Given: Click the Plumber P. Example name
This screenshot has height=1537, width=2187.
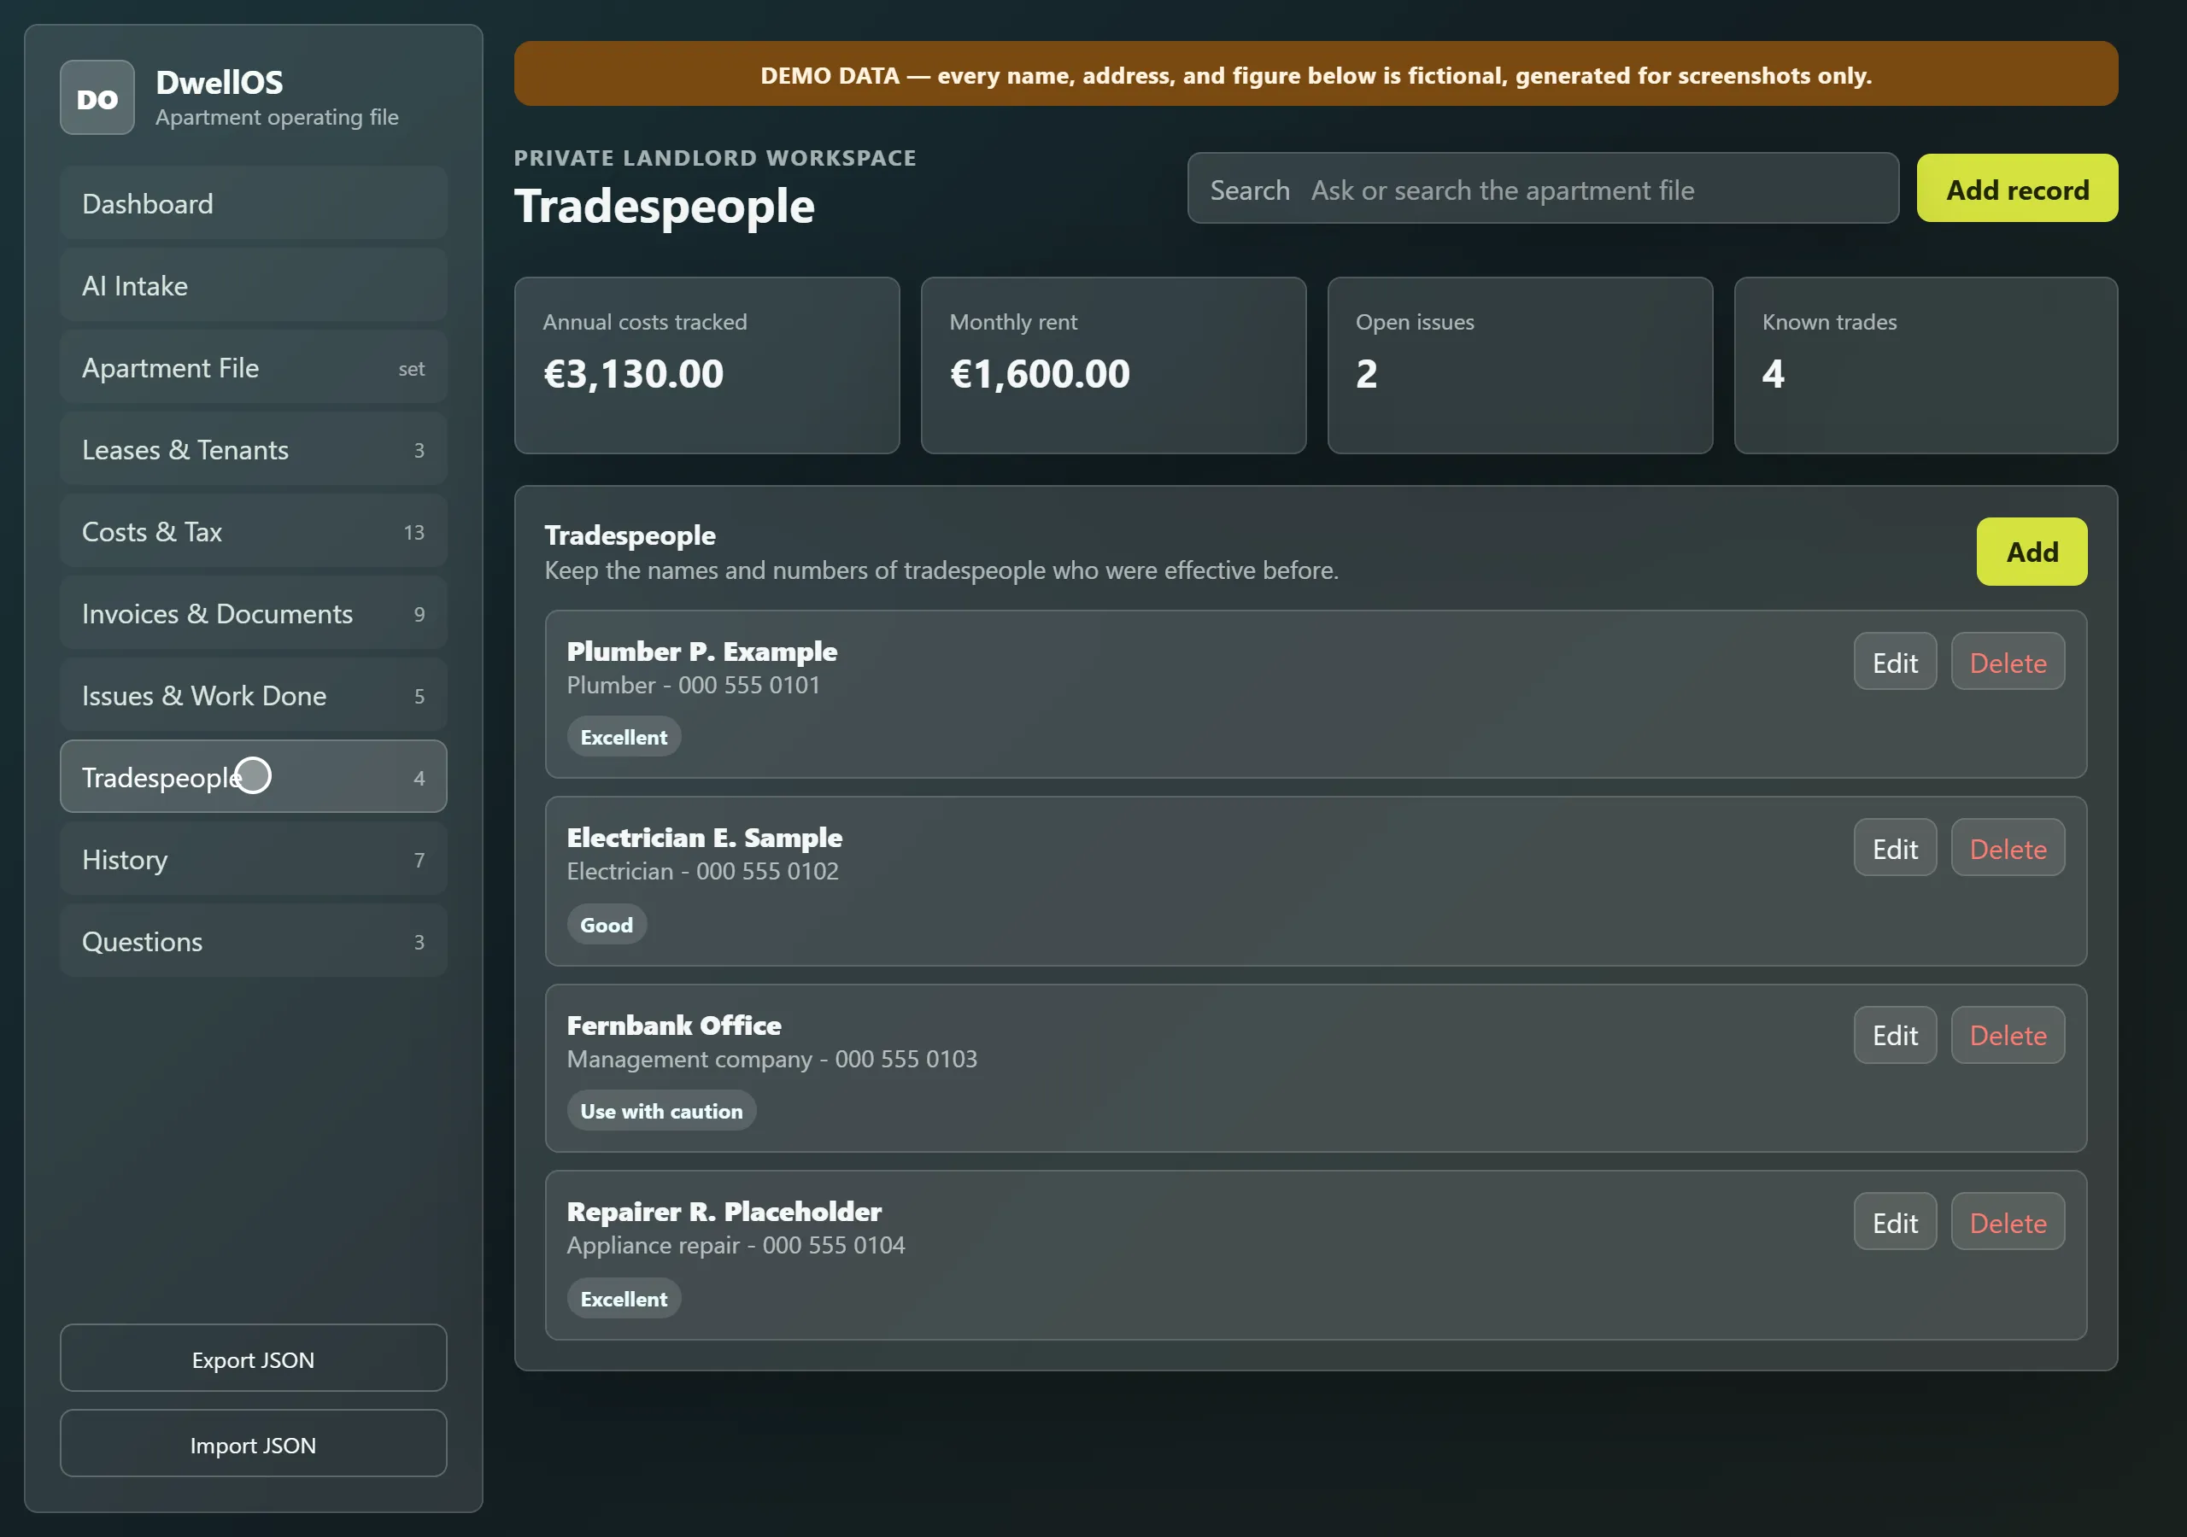Looking at the screenshot, I should pos(702,652).
